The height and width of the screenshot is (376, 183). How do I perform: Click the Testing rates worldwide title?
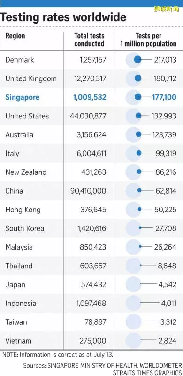[x=63, y=17]
